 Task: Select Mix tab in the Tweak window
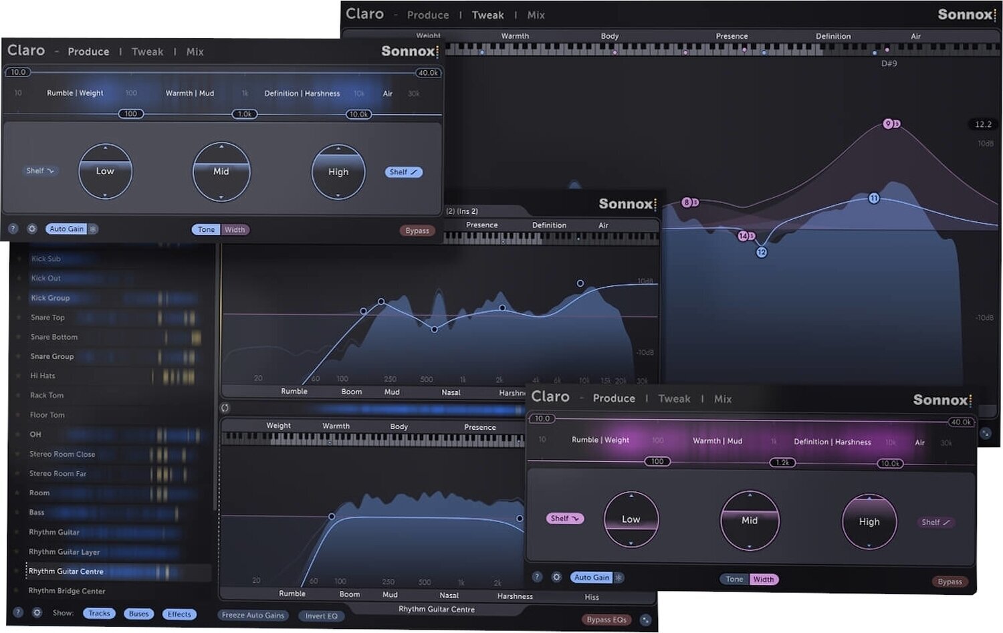click(x=536, y=15)
